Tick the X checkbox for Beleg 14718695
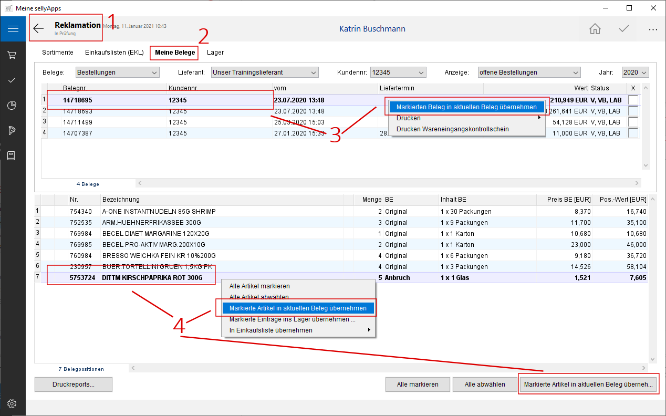666x416 pixels. (633, 100)
